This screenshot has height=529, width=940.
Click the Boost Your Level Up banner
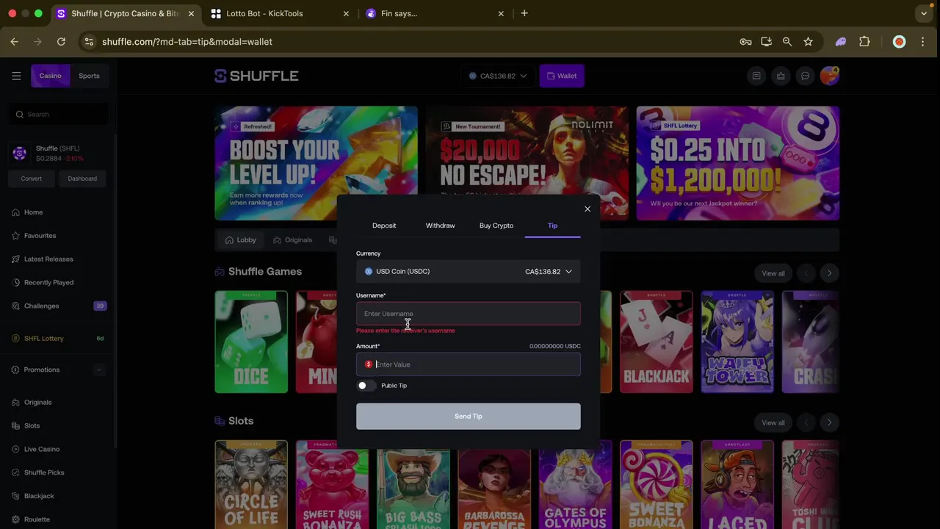[316, 163]
